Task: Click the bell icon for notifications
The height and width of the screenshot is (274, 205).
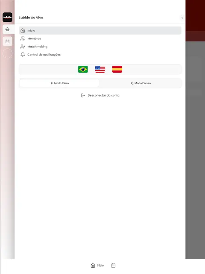Action: (x=23, y=55)
